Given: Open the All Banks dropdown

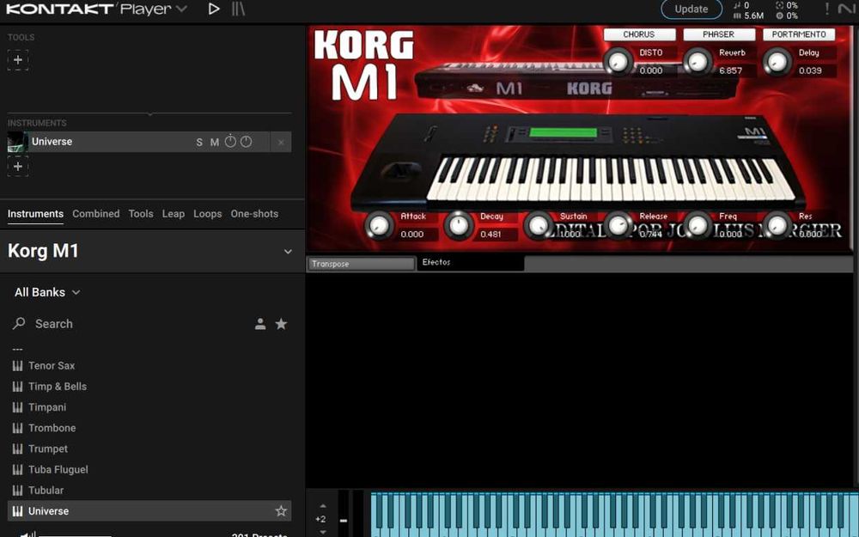Looking at the screenshot, I should 47,293.
